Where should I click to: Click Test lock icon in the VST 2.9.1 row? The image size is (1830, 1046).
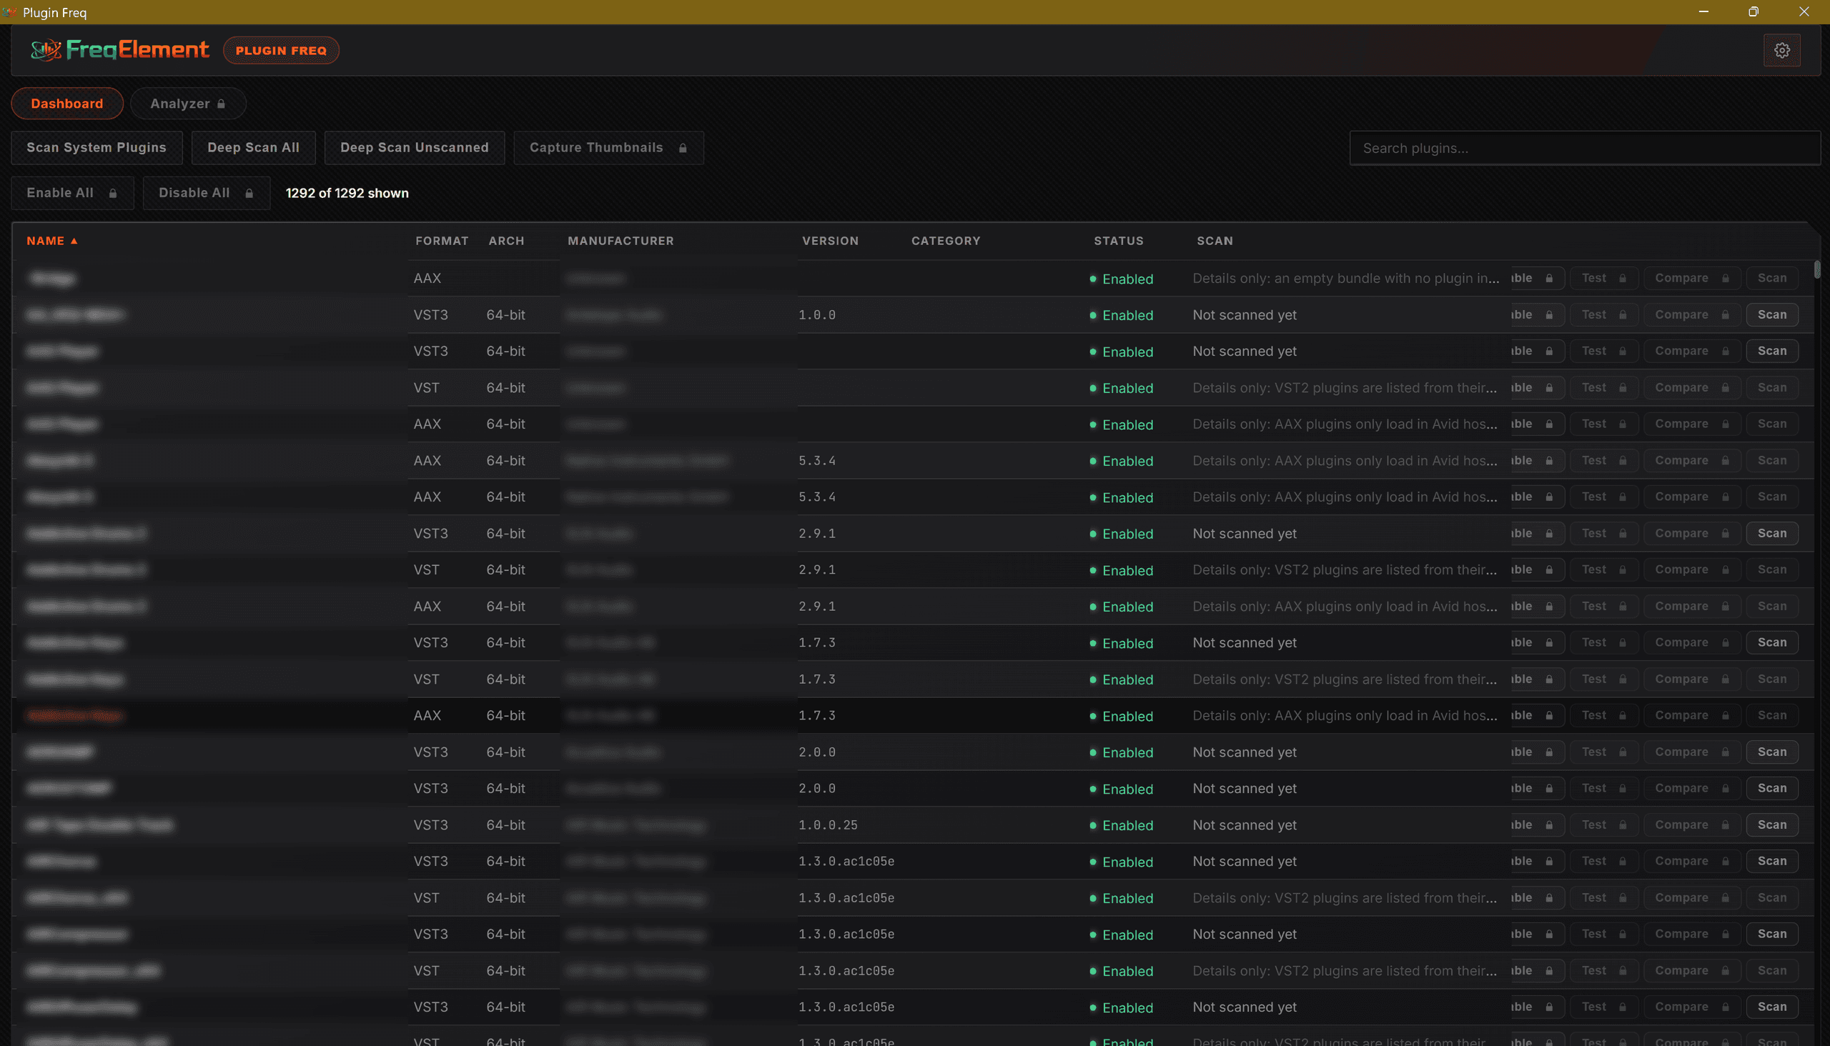click(1622, 569)
